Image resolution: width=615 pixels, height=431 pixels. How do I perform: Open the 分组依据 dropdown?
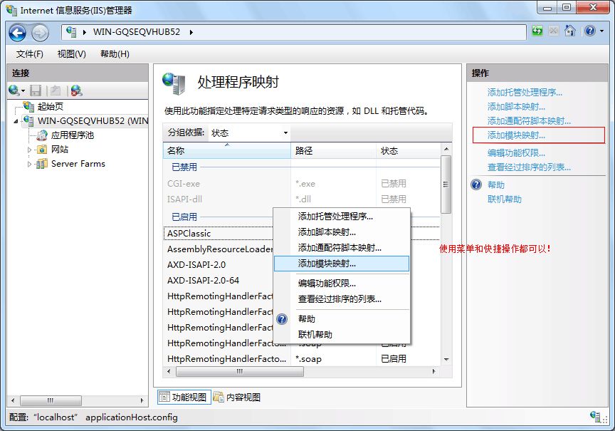pyautogui.click(x=250, y=133)
